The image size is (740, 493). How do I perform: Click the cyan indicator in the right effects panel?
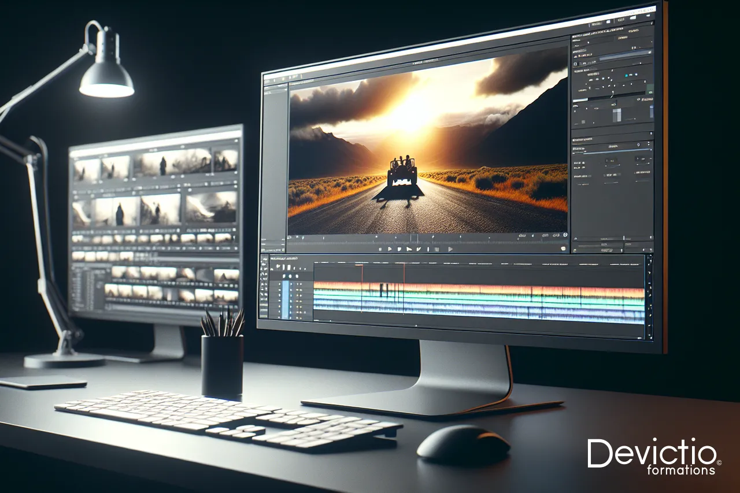pyautogui.click(x=628, y=74)
